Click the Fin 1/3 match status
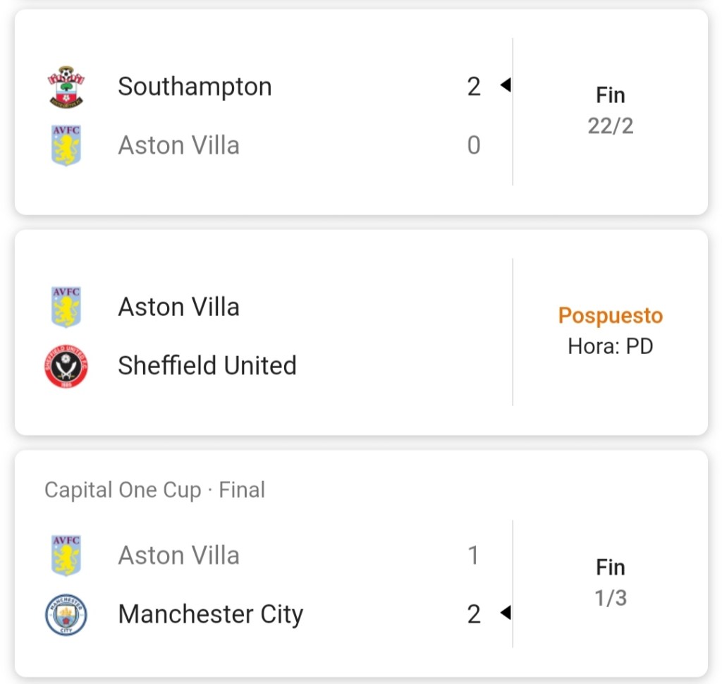Screen dimensions: 722x684 pyautogui.click(x=611, y=582)
